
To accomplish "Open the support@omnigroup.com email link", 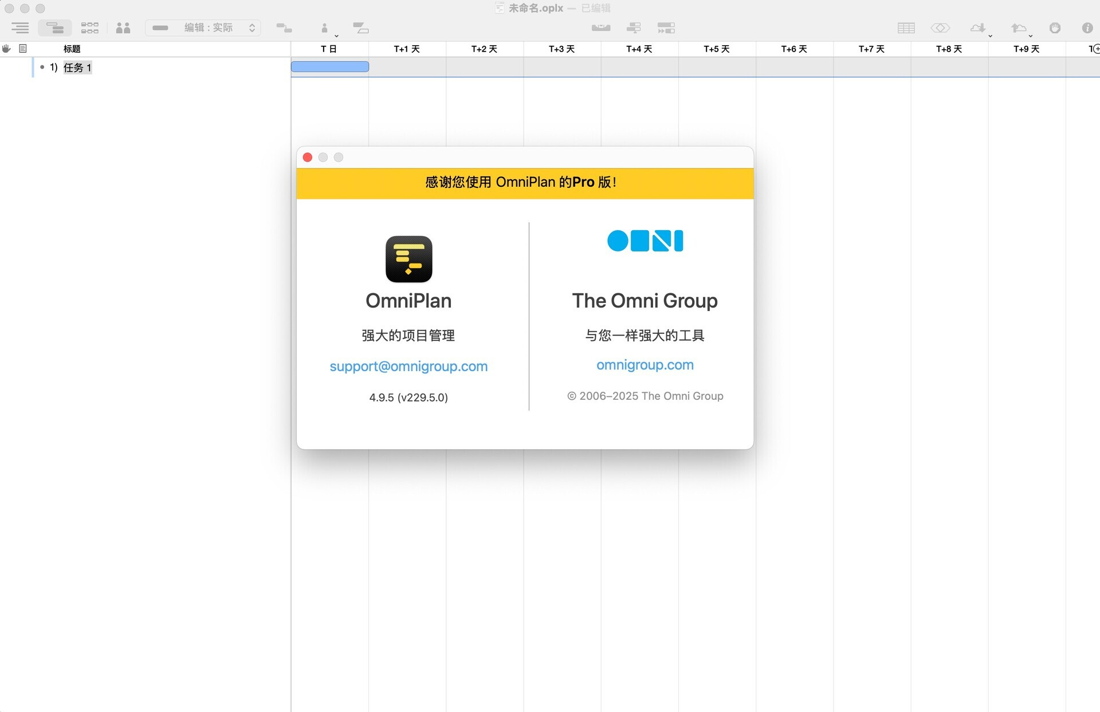I will 408,366.
